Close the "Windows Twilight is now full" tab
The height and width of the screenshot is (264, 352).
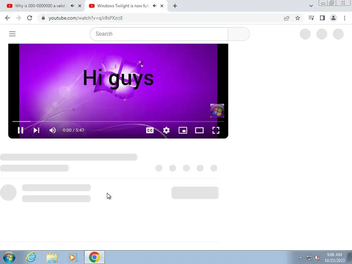coord(162,6)
